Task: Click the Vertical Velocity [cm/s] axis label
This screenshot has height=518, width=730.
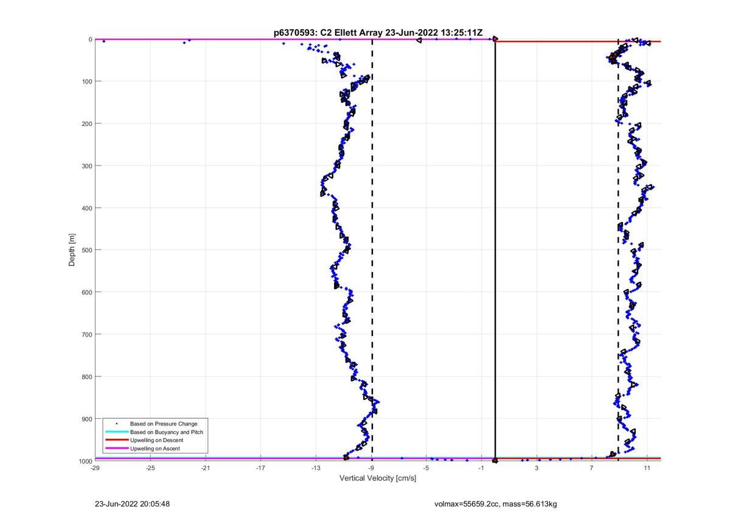Action: click(x=378, y=478)
